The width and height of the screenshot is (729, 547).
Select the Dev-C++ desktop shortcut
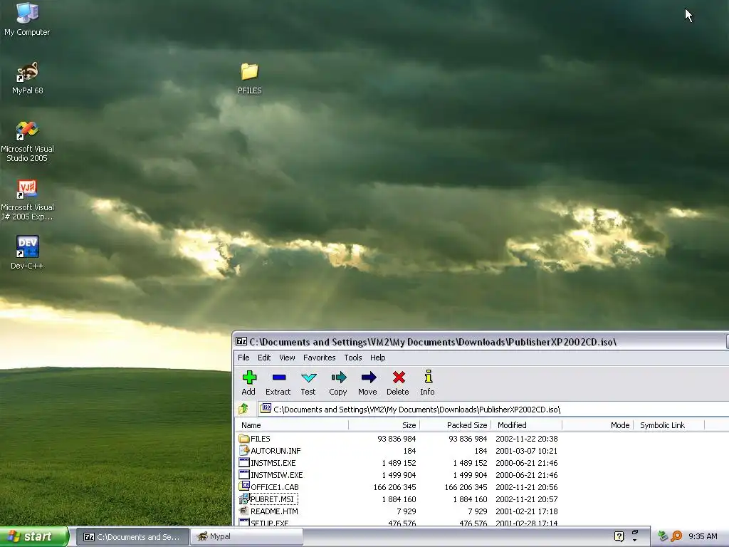(27, 253)
